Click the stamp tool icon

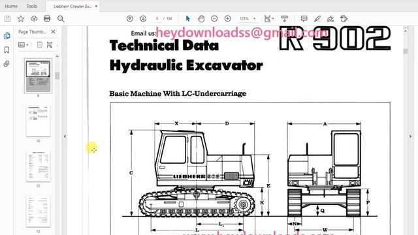(x=344, y=19)
